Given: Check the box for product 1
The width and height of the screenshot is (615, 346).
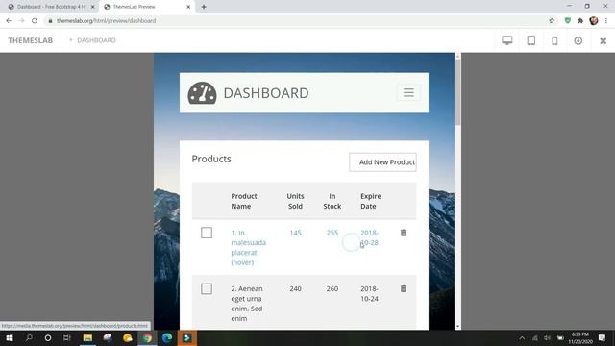Looking at the screenshot, I should (x=207, y=233).
